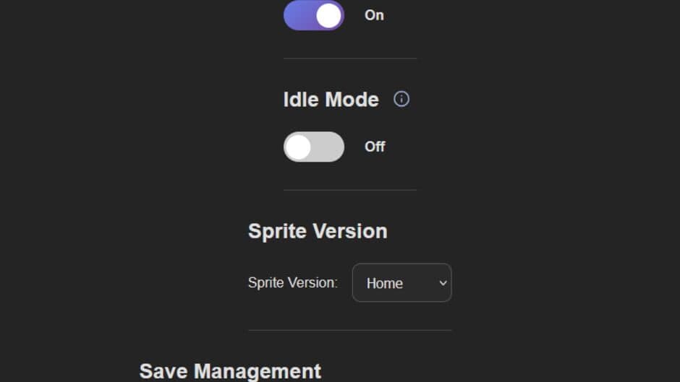Click divider line above Idle Mode heading
Image resolution: width=680 pixels, height=382 pixels.
(350, 58)
